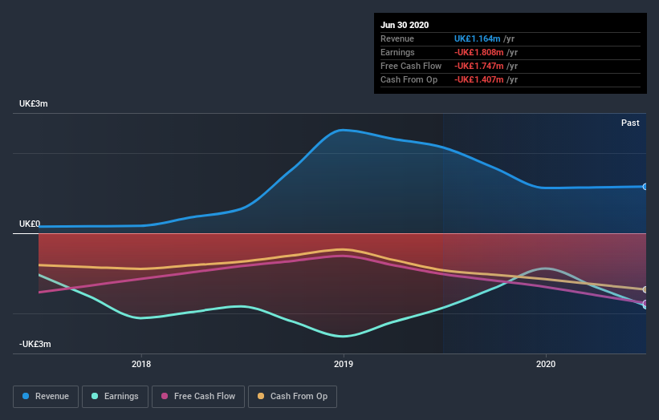This screenshot has width=659, height=420.
Task: Click the -UK£1.747m free cash flow value
Action: coord(478,66)
